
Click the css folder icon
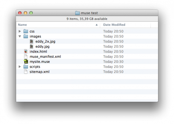(x=26, y=31)
